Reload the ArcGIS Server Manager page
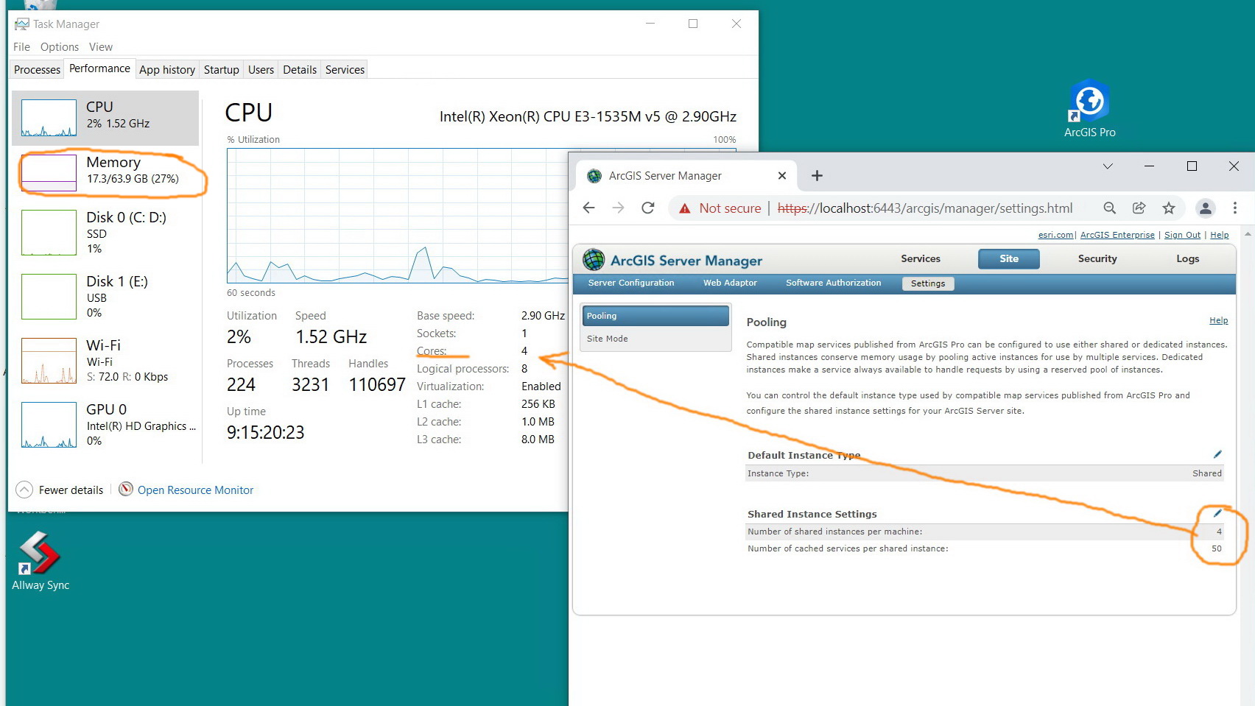1255x706 pixels. point(648,208)
